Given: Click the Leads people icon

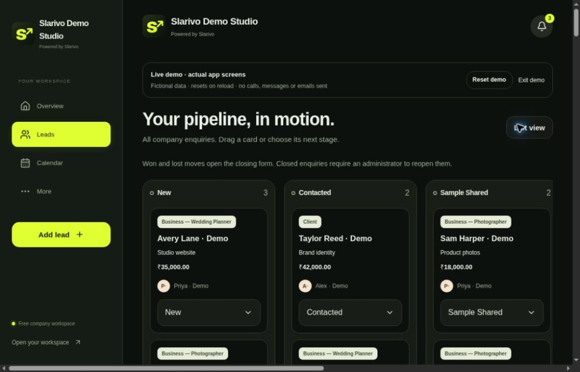Looking at the screenshot, I should [x=25, y=134].
